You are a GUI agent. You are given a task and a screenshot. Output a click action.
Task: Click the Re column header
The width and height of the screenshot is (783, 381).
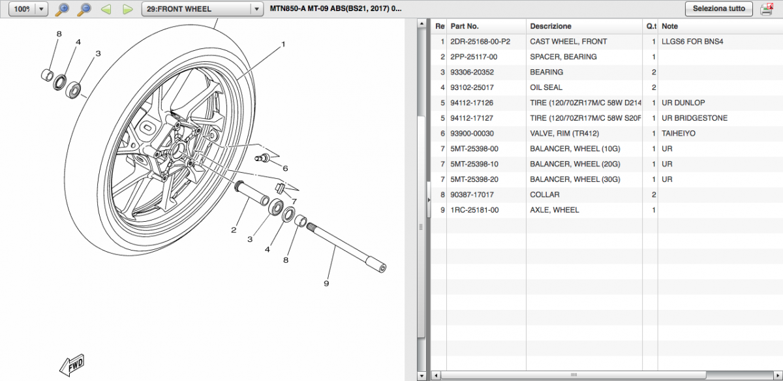[x=439, y=26]
